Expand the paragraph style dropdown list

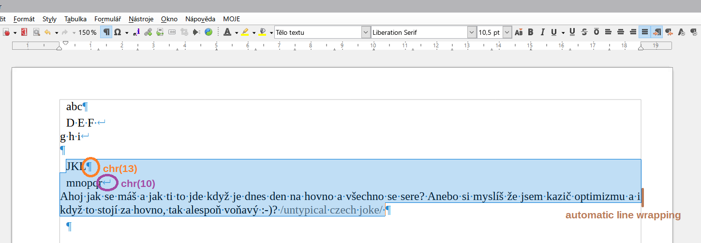point(366,32)
